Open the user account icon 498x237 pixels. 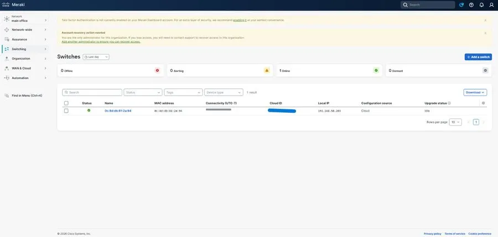pos(491,5)
